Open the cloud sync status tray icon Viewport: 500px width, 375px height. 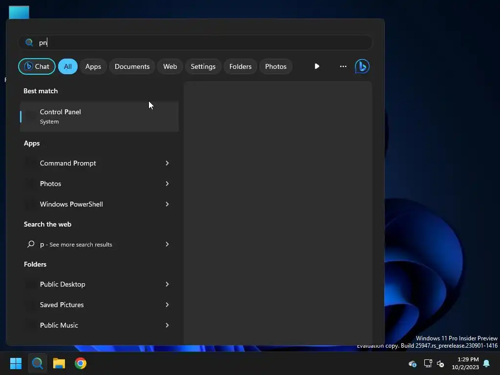412,363
